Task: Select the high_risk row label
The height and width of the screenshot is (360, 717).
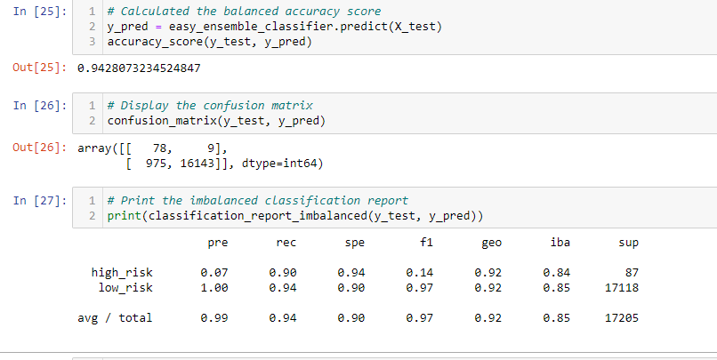Action: coord(122,273)
